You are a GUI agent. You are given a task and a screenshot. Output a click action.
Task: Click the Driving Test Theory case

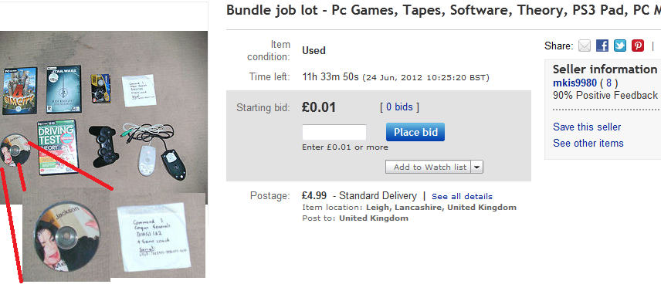57,147
